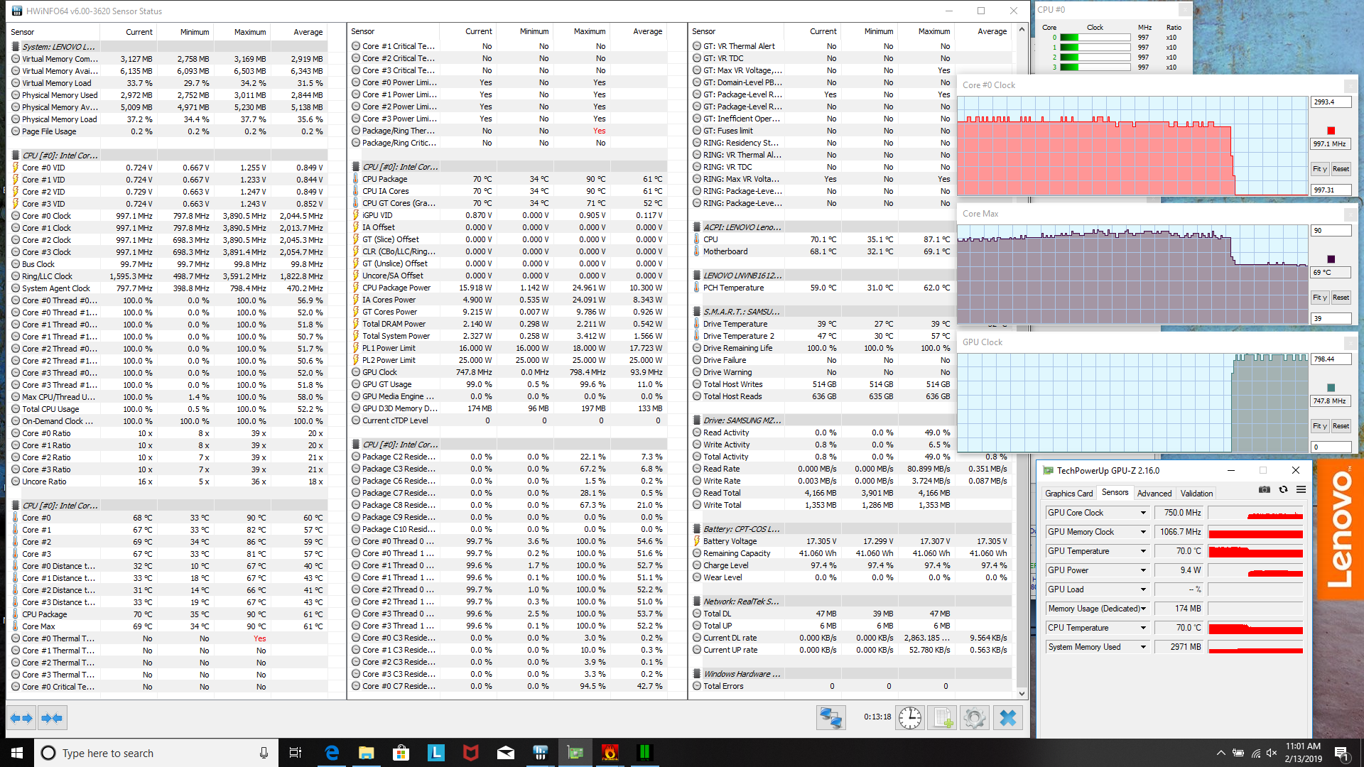This screenshot has width=1364, height=767.
Task: Click the first panel's Sensor column header
Action: [54, 32]
